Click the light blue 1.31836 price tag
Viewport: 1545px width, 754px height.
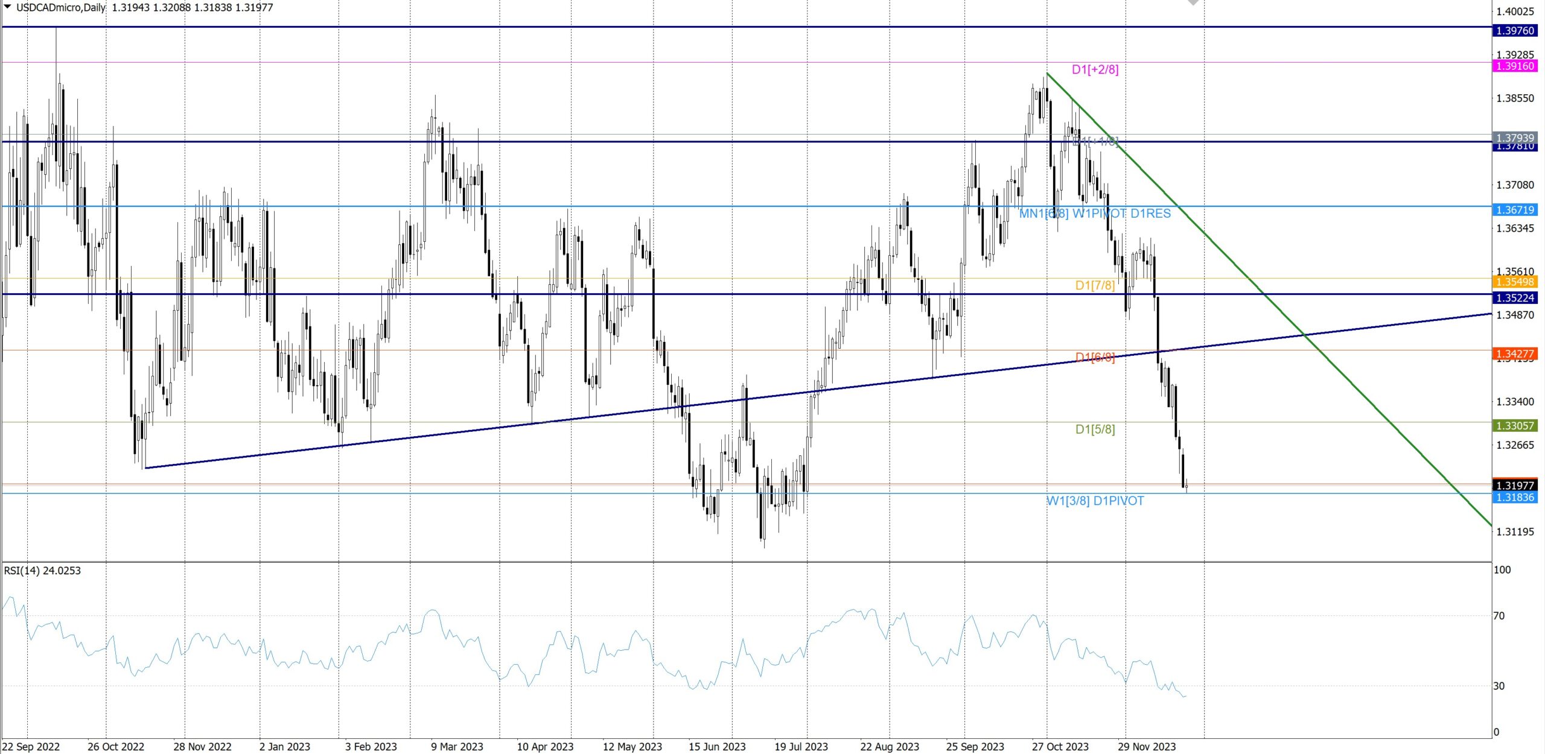coord(1515,498)
